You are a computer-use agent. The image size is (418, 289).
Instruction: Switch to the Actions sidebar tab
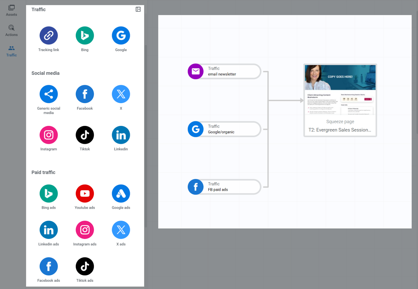[x=11, y=31]
